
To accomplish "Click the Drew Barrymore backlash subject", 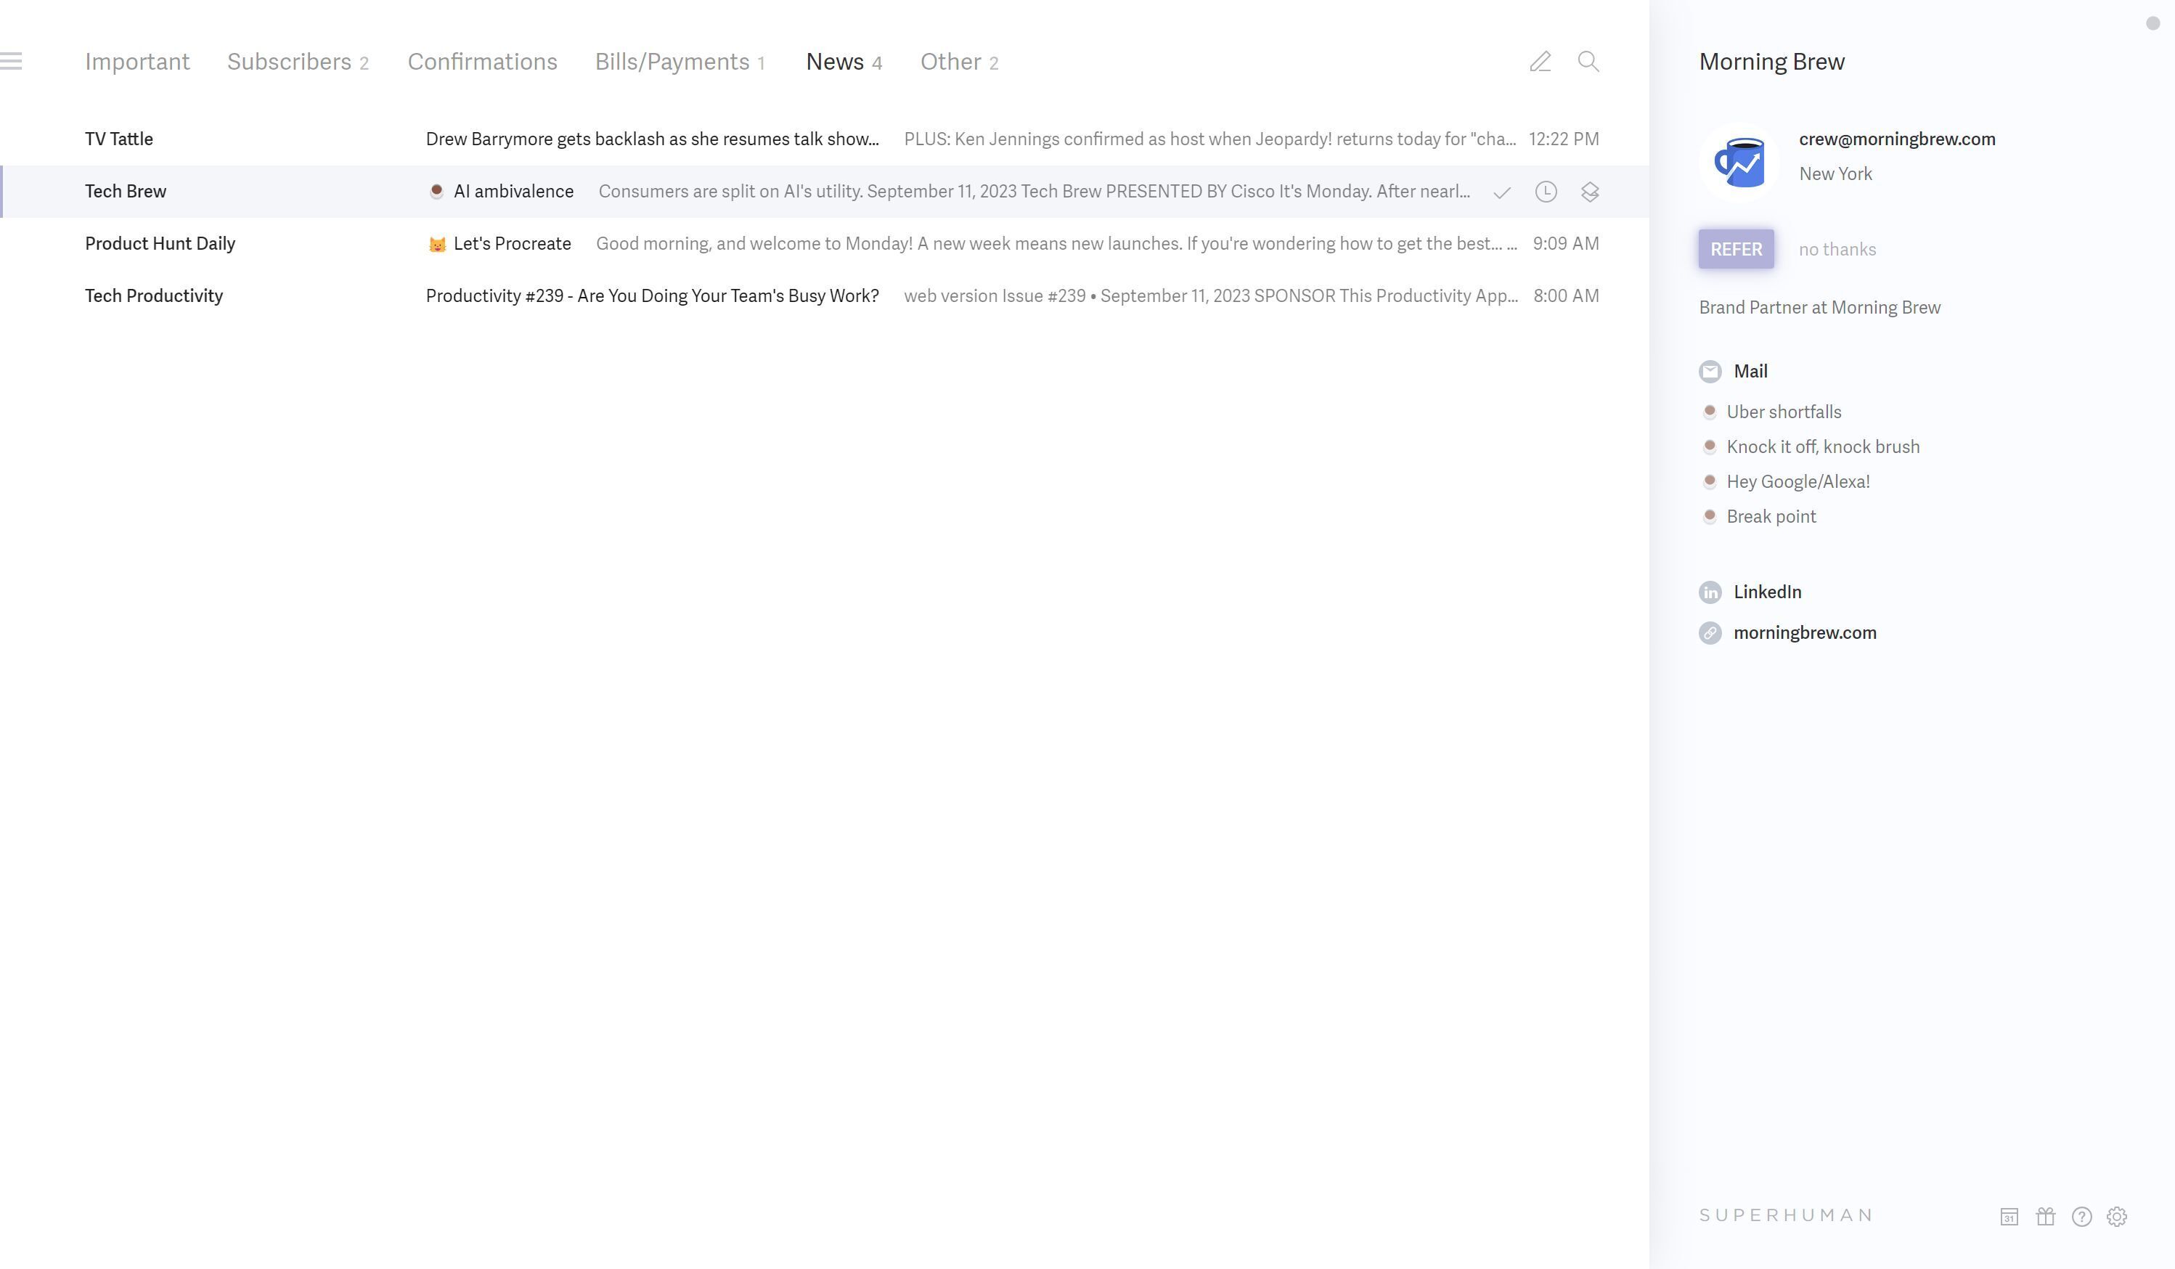I will pyautogui.click(x=653, y=139).
